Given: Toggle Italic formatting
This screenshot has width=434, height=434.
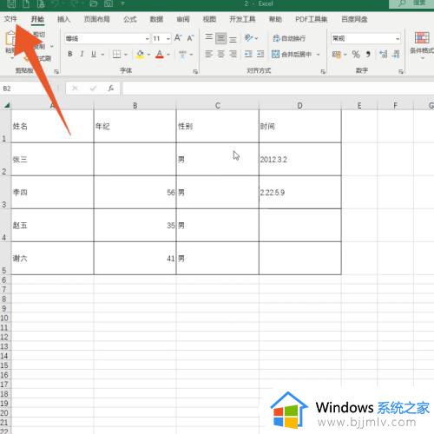Looking at the screenshot, I should click(82, 54).
